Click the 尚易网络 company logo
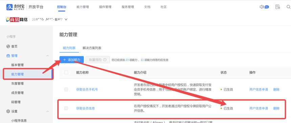 tap(17, 20)
